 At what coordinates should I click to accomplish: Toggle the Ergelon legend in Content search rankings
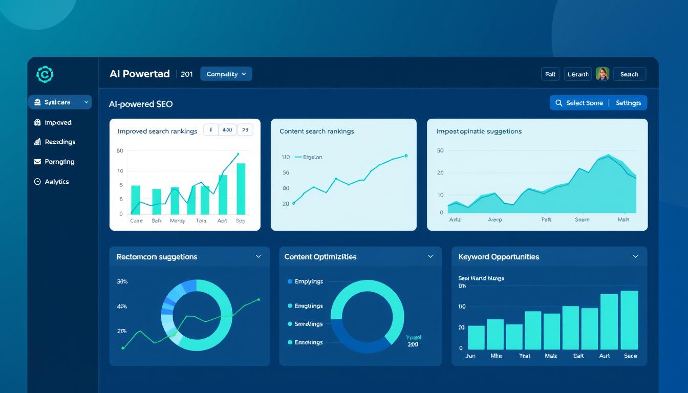point(313,157)
